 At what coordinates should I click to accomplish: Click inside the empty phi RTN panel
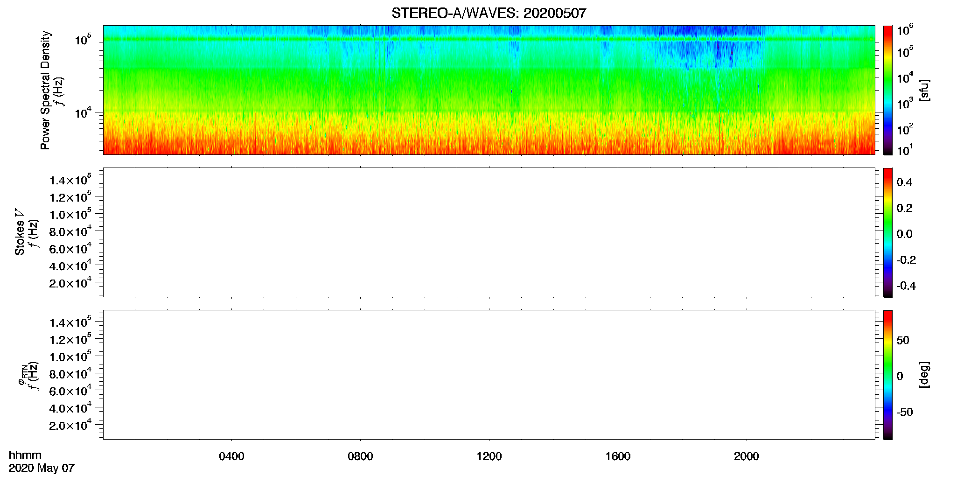tap(489, 375)
